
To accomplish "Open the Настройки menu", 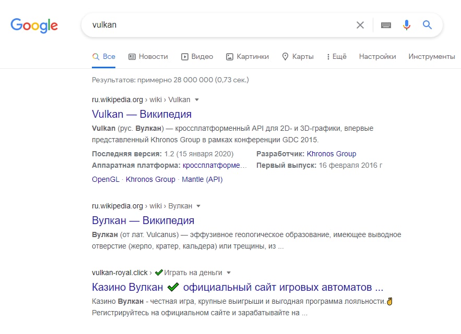I will 377,56.
